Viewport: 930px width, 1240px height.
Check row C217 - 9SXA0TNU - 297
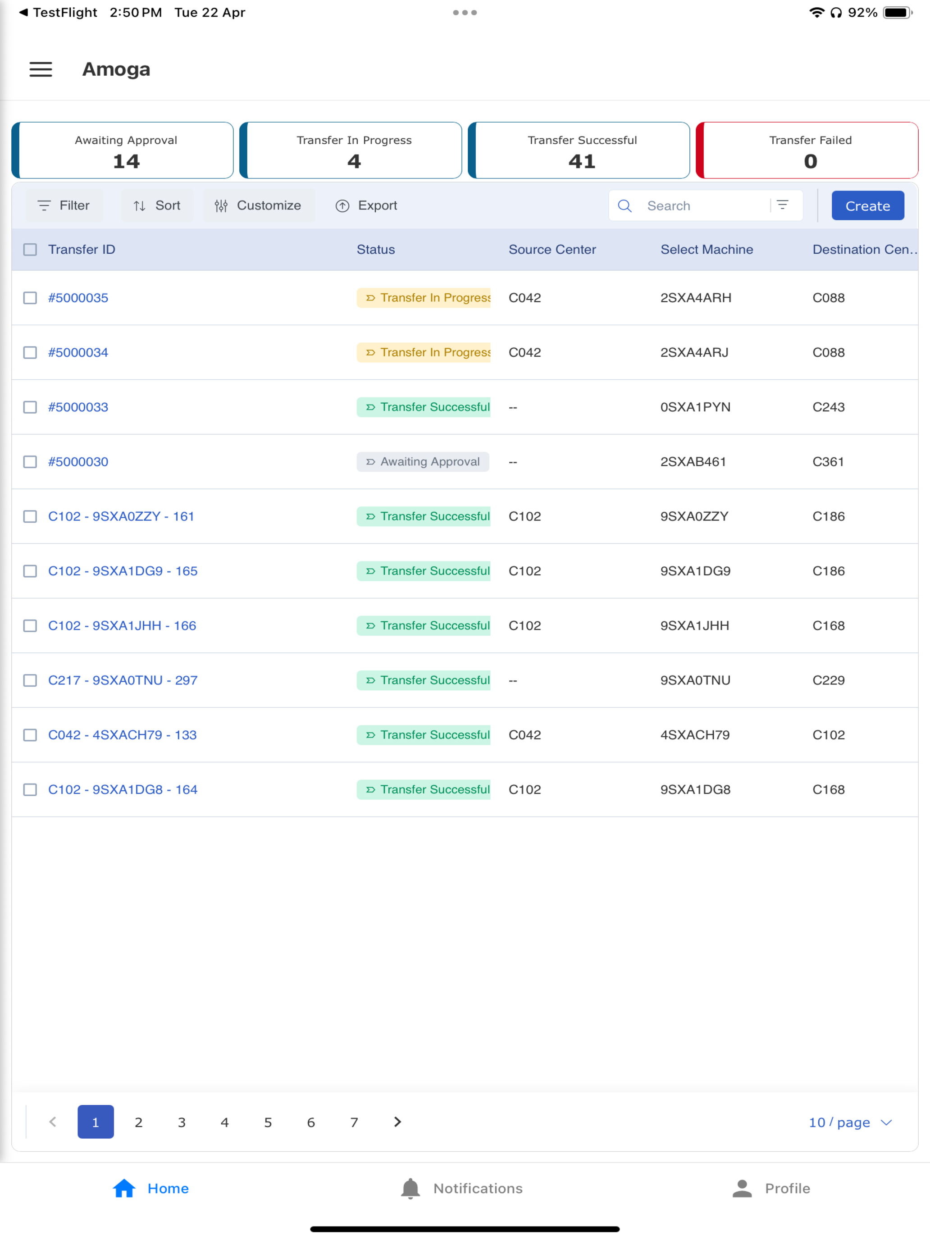tap(30, 680)
